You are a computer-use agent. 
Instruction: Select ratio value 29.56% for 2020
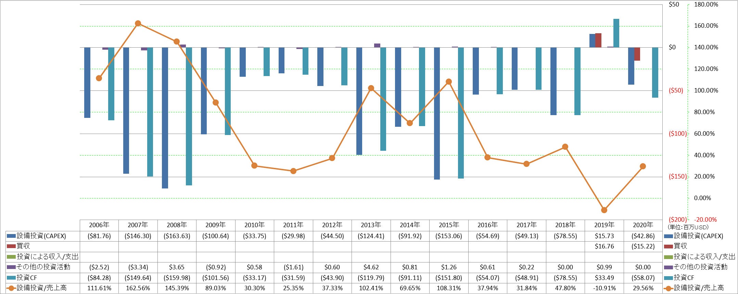tap(643, 288)
